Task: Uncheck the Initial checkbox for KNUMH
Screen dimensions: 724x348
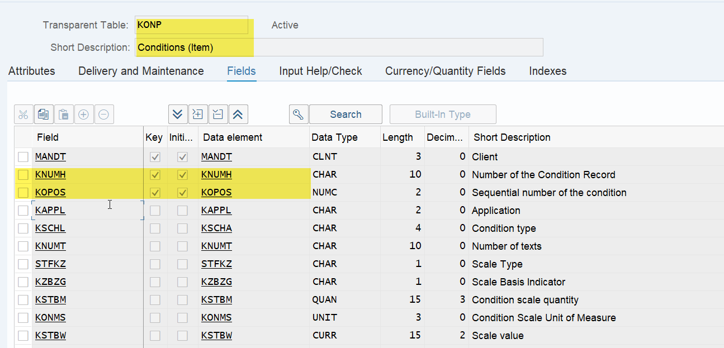Action: [182, 174]
